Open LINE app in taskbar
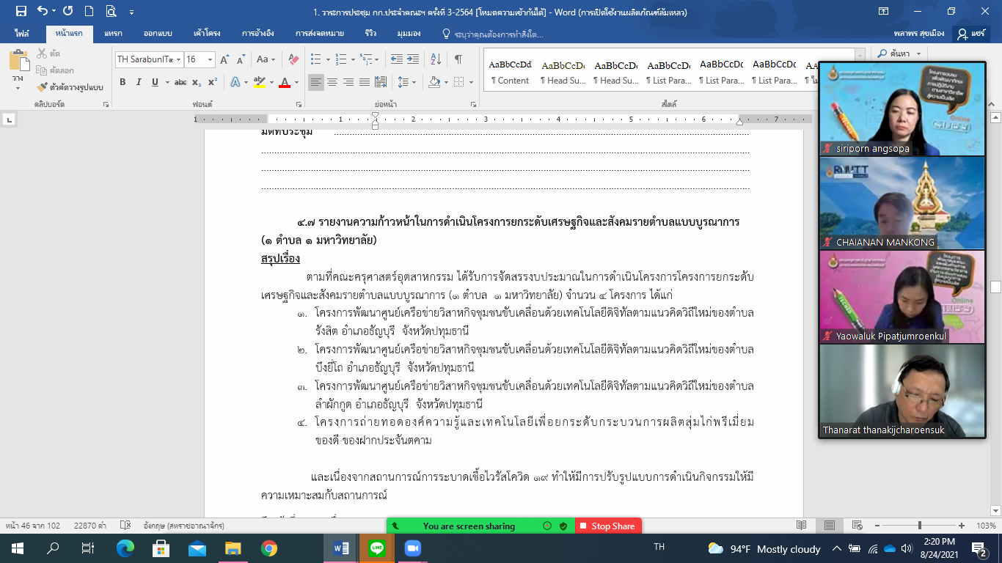1002x563 pixels. (x=377, y=548)
